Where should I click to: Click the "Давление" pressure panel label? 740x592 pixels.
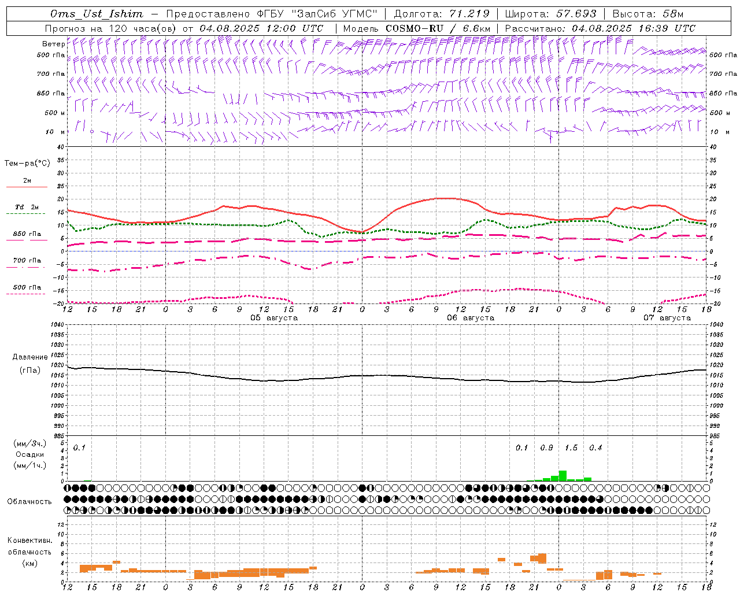tap(29, 357)
